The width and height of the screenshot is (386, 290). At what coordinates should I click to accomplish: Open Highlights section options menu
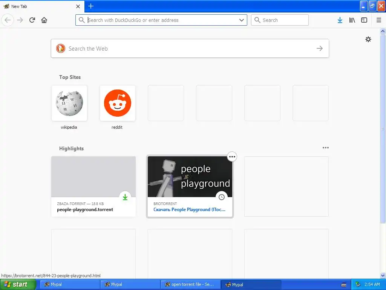coord(325,148)
